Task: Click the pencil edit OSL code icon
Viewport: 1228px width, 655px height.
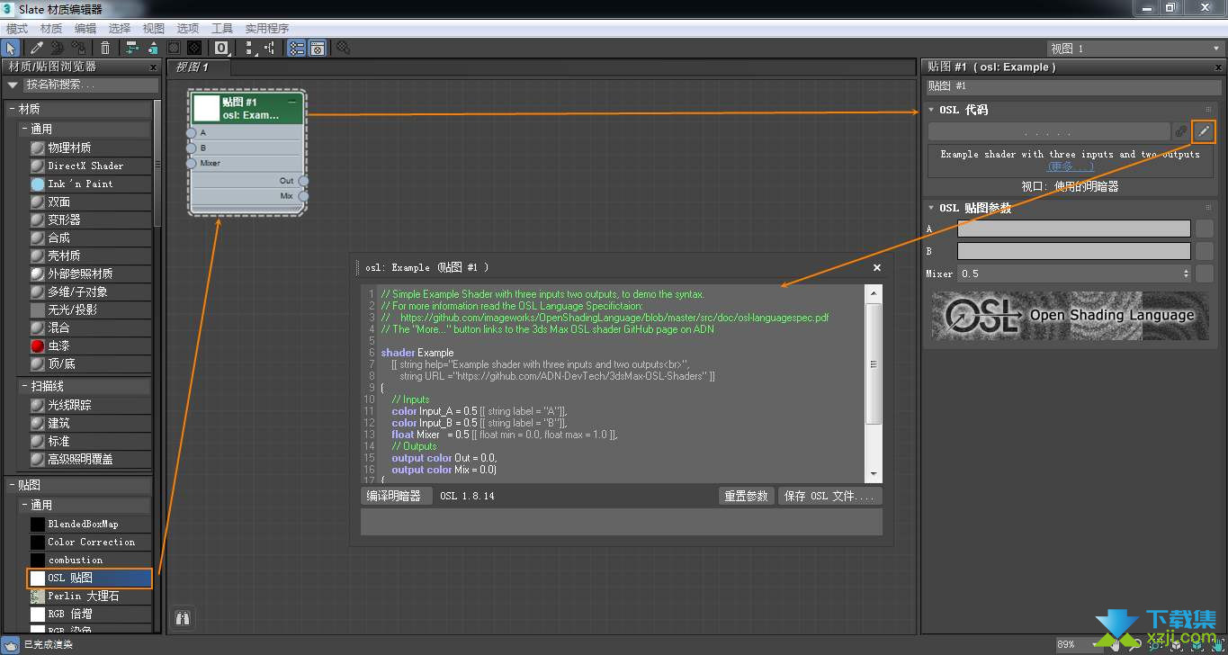Action: (x=1204, y=131)
